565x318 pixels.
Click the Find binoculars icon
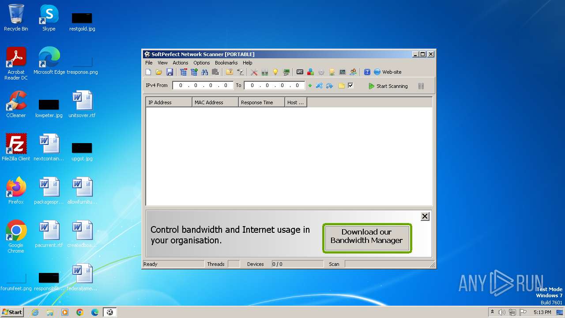click(x=205, y=72)
